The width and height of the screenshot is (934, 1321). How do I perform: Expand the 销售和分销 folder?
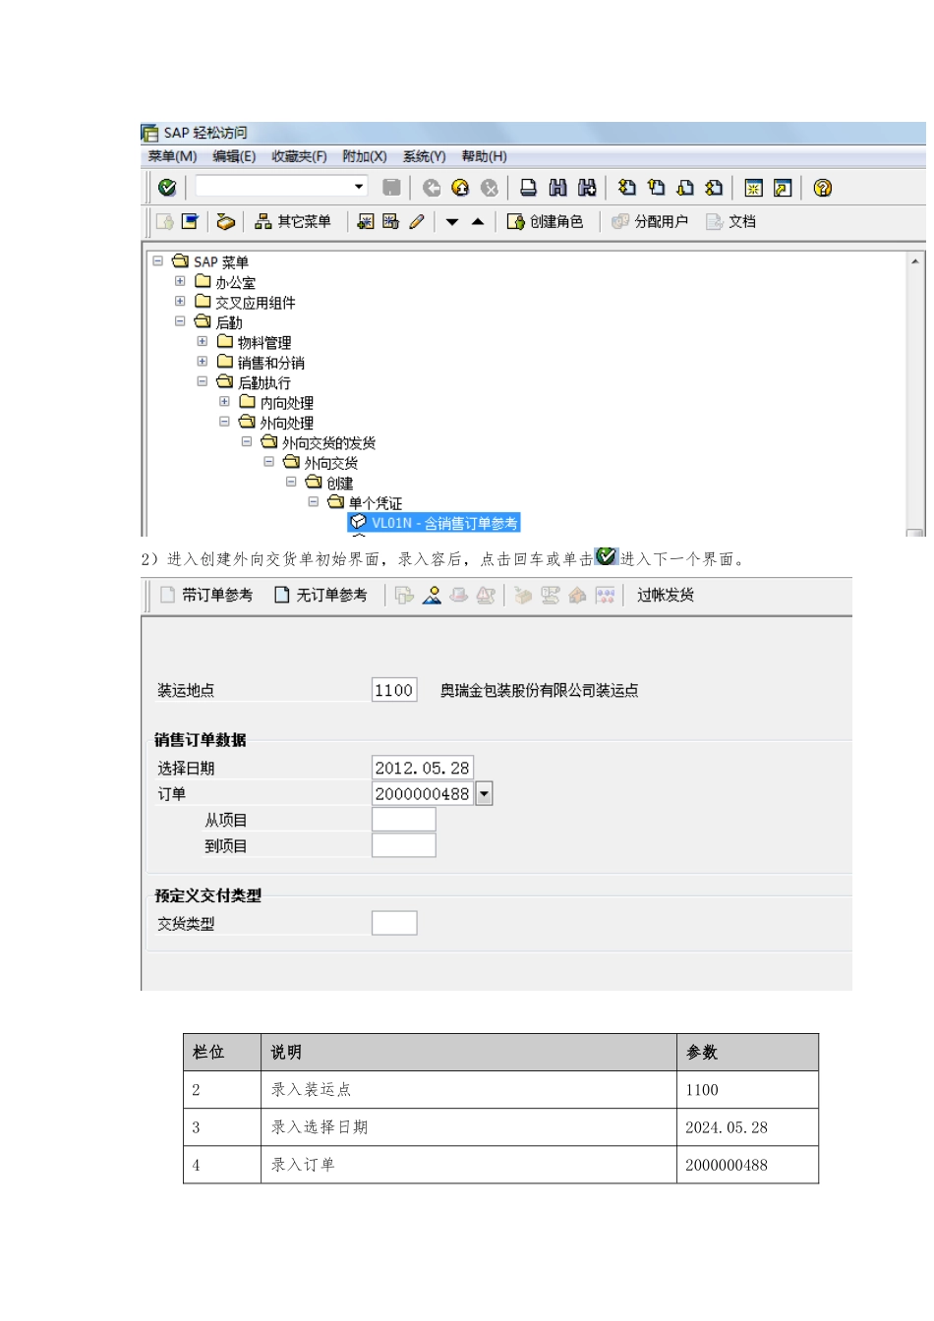point(203,361)
